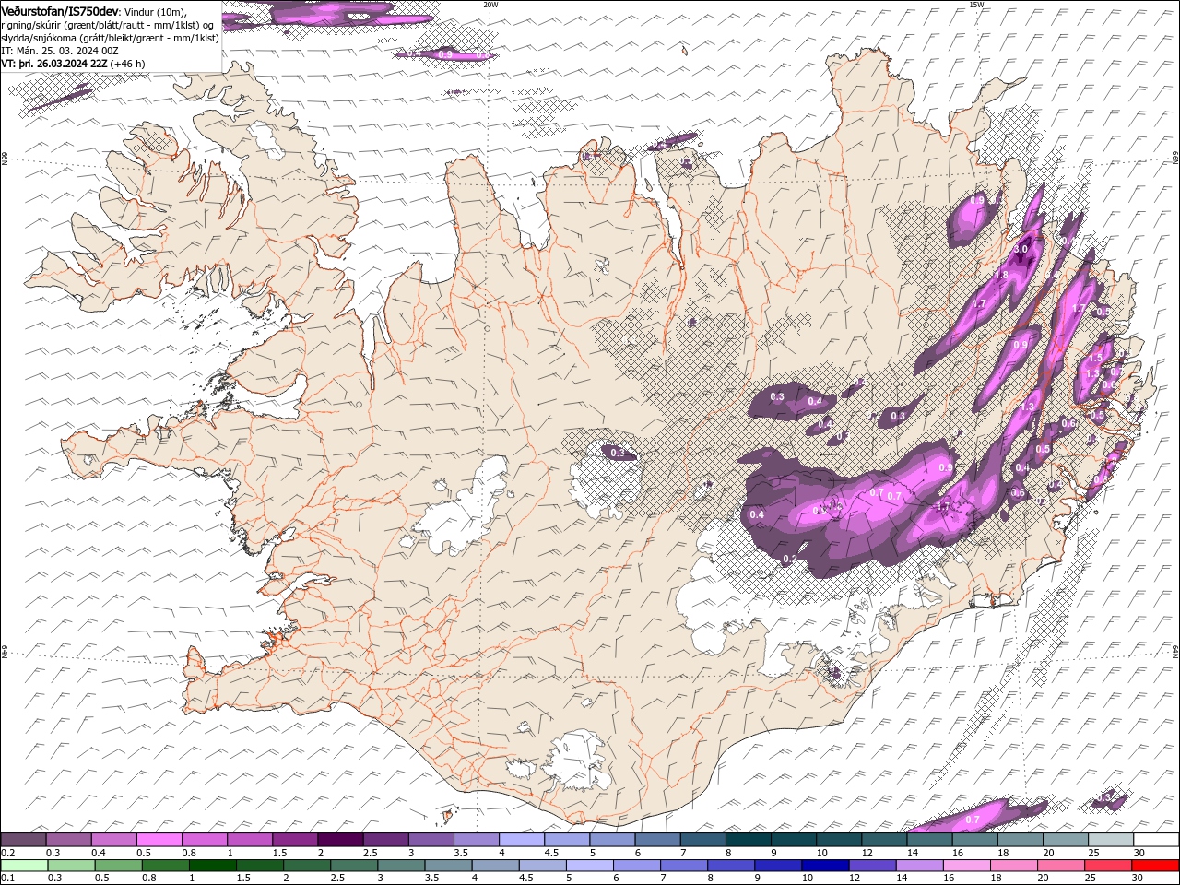
Task: Click the 1.8 value below the 3.0 maximum
Action: [x=1001, y=275]
